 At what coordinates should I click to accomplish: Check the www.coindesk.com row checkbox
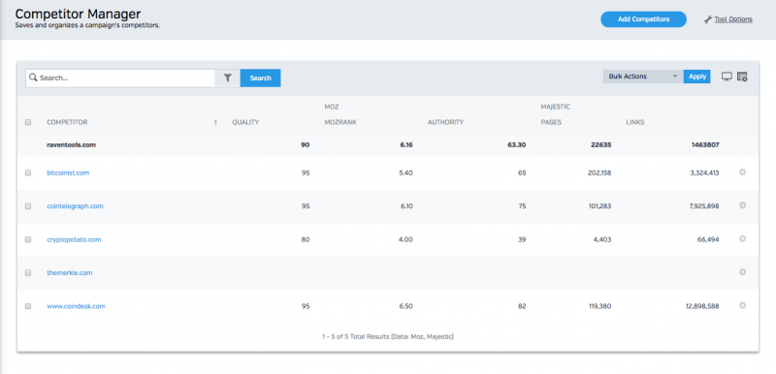[28, 306]
